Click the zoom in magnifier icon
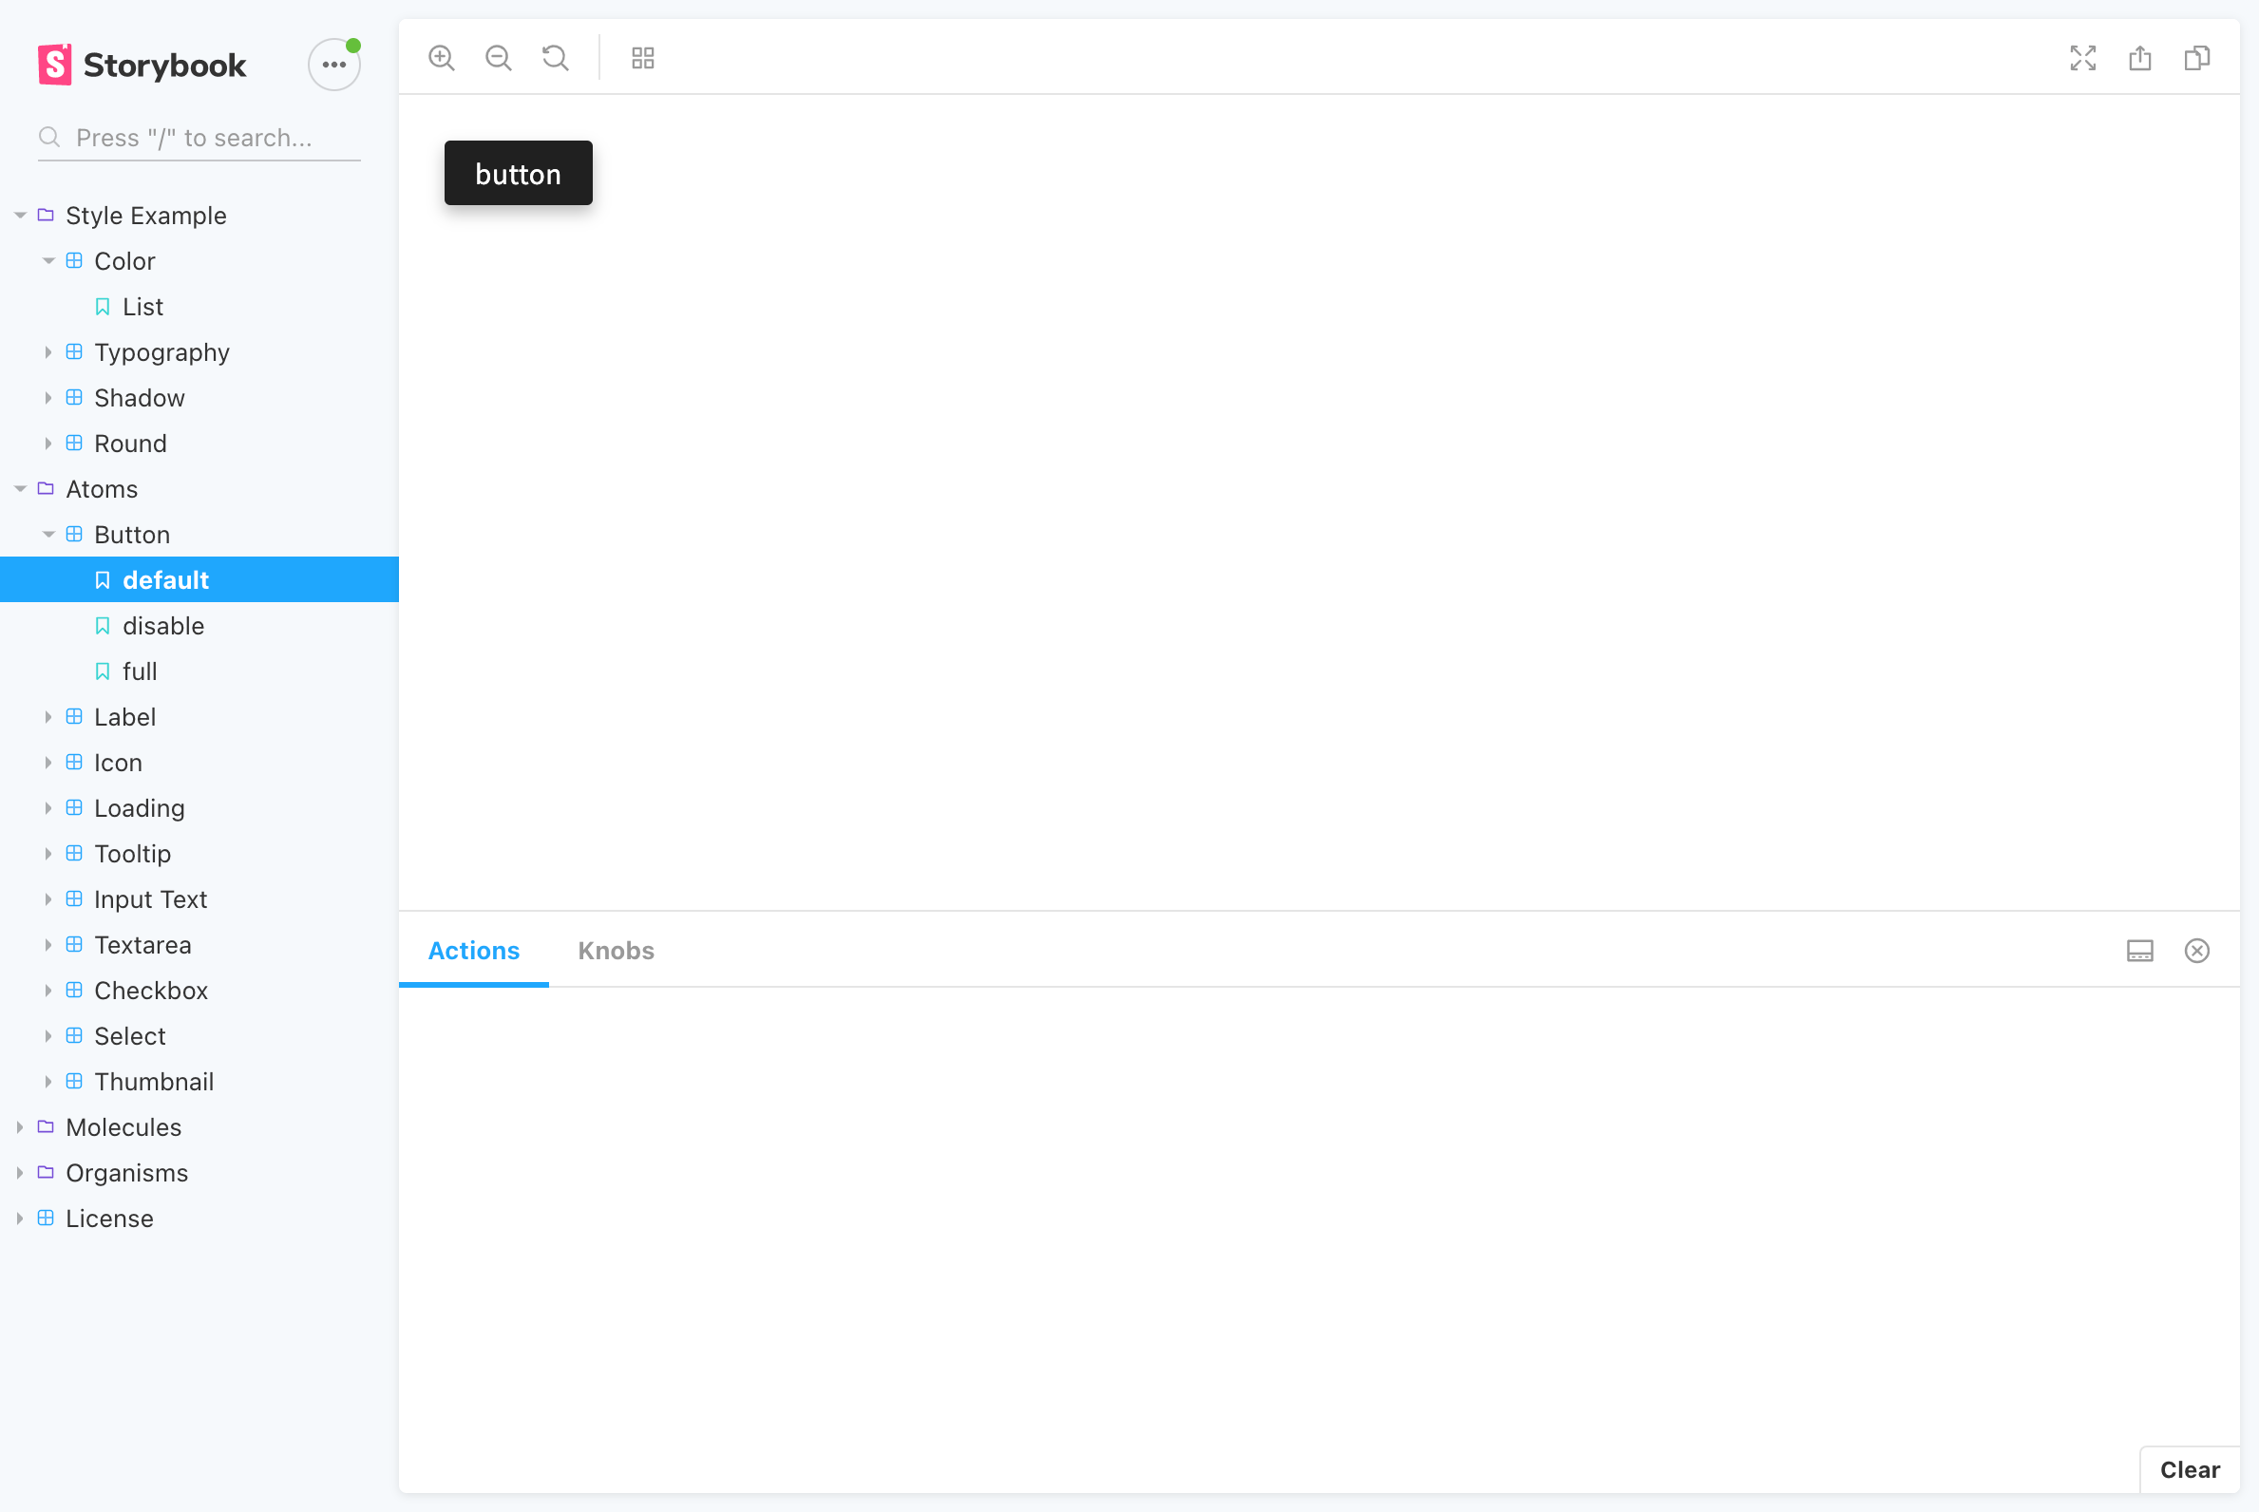The width and height of the screenshot is (2259, 1512). (x=442, y=58)
